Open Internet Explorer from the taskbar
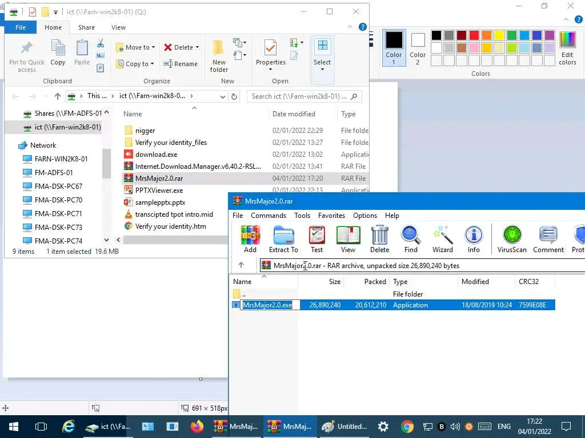Screen dimensions: 585x438 (x=68, y=427)
